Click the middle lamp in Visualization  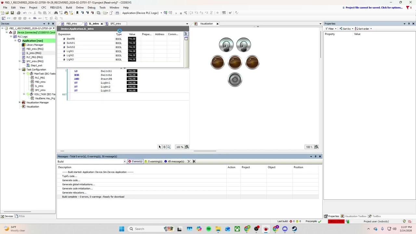click(235, 62)
